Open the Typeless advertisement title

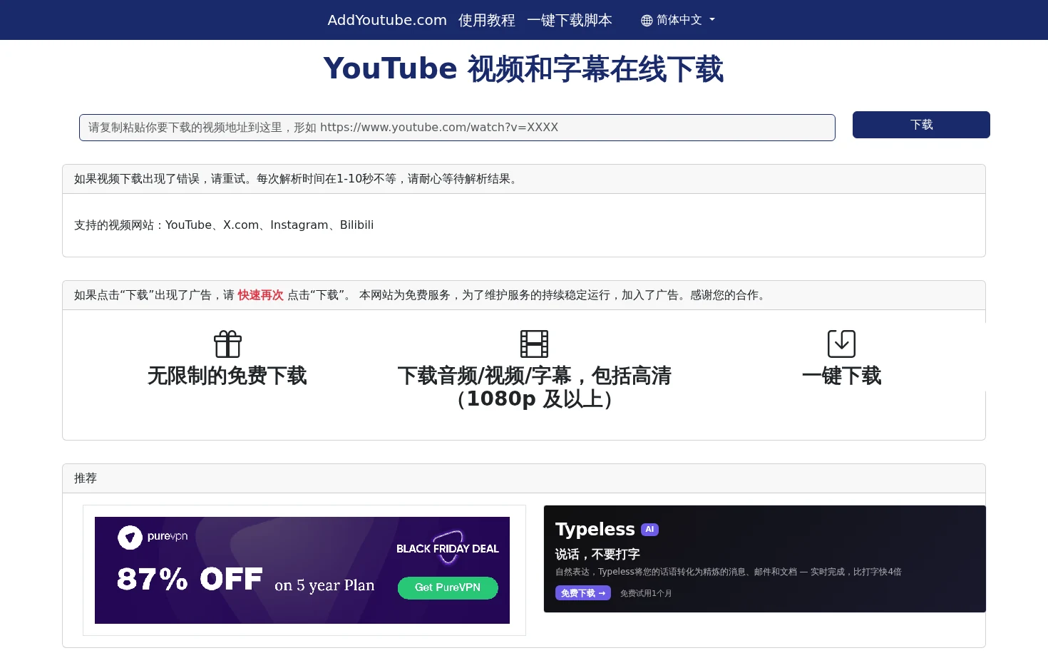tap(595, 529)
